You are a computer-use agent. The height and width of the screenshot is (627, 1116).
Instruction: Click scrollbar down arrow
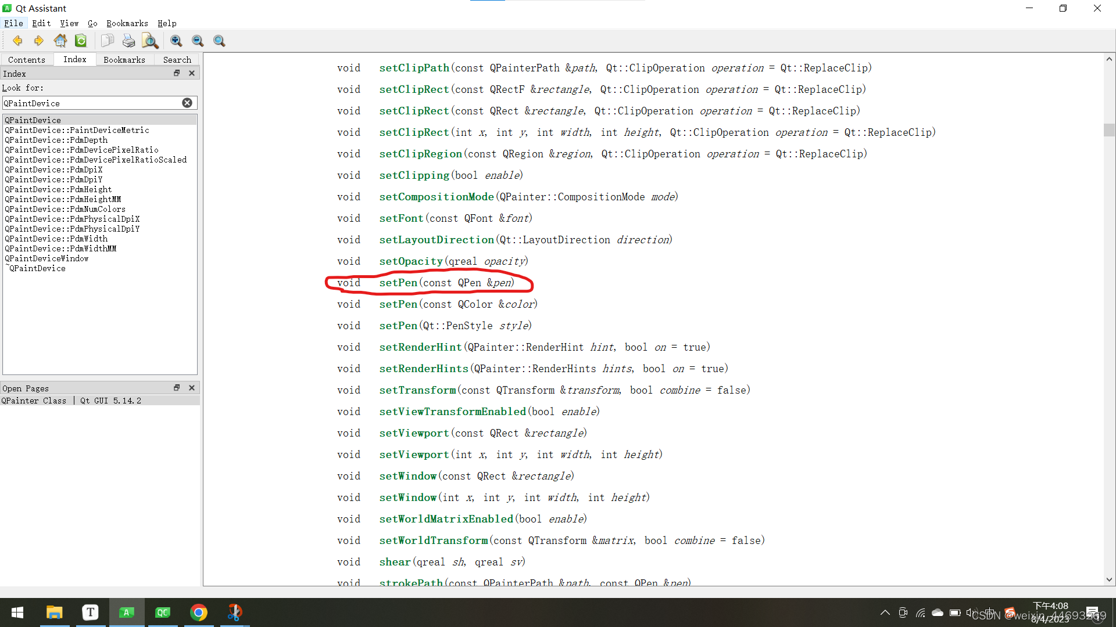pos(1109,579)
